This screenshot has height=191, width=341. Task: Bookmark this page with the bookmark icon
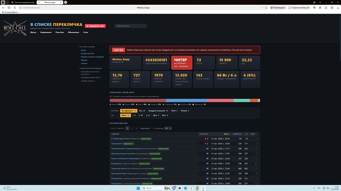pyautogui.click(x=266, y=7)
